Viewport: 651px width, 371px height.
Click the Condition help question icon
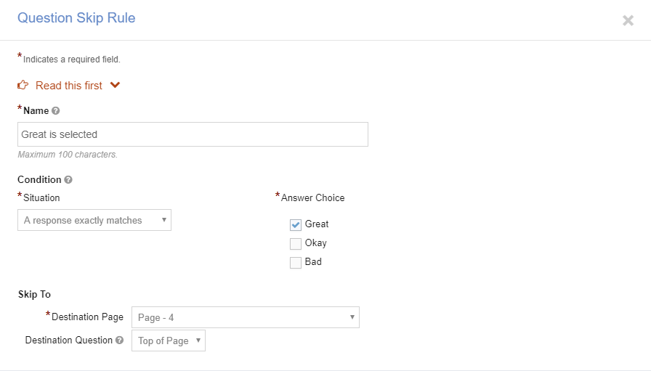pyautogui.click(x=68, y=179)
